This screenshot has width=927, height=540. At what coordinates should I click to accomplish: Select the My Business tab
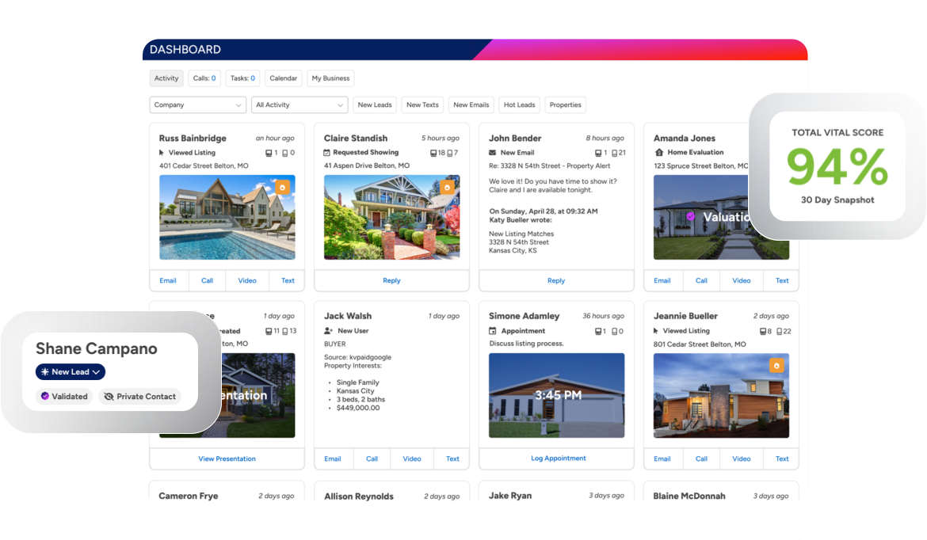click(x=330, y=78)
